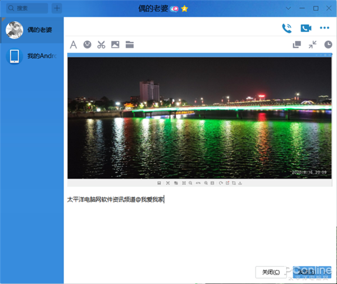Click the star icon beside the title
Viewport: 337px width, 284px height.
coord(185,9)
